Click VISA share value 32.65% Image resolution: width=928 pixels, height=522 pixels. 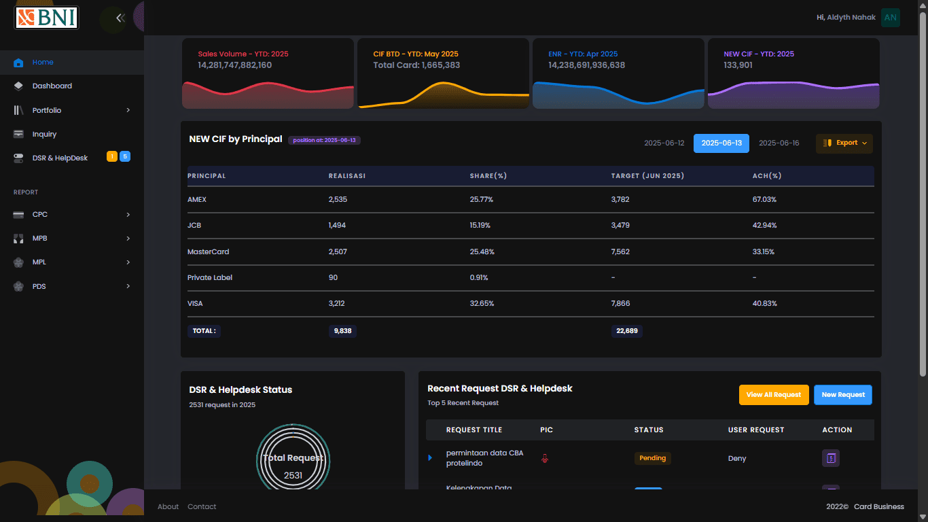pos(482,304)
